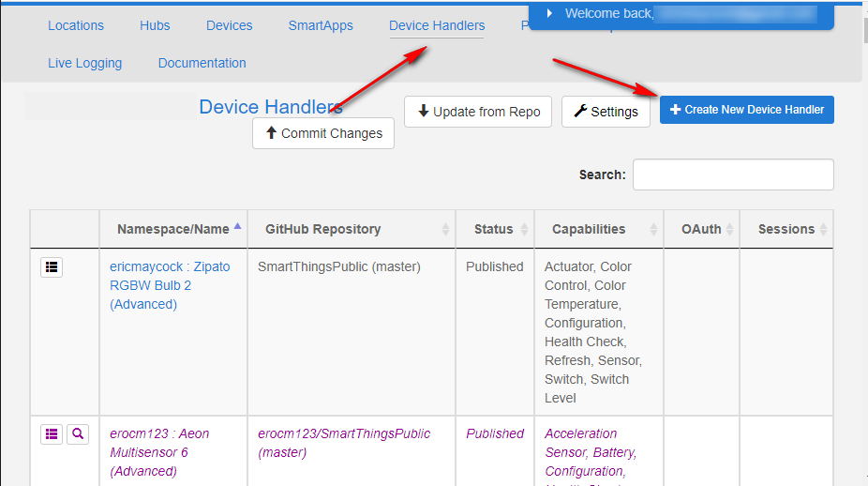Viewport: 868px width, 486px height.
Task: Click Update from Repo button
Action: (478, 112)
